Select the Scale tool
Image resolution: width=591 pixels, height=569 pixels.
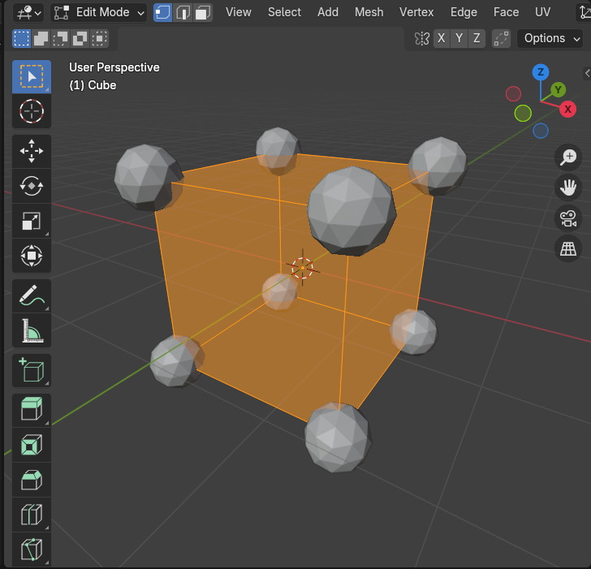point(32,221)
